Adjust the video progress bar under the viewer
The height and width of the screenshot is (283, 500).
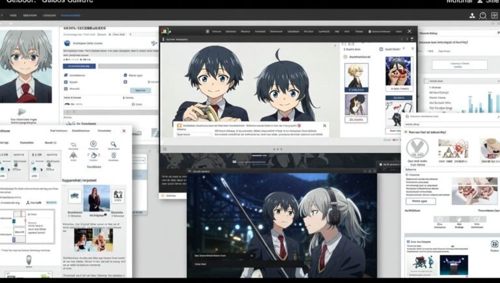point(253,162)
